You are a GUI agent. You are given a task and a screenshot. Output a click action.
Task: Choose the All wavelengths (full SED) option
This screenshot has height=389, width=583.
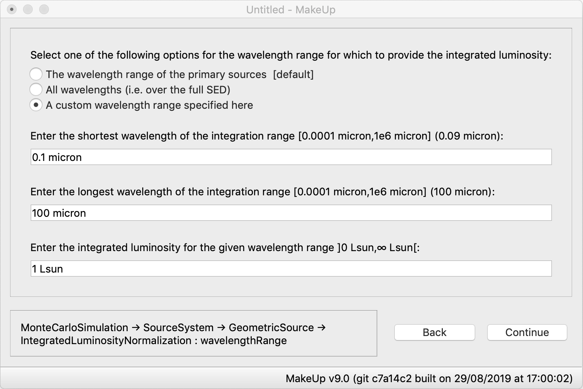[x=36, y=90]
